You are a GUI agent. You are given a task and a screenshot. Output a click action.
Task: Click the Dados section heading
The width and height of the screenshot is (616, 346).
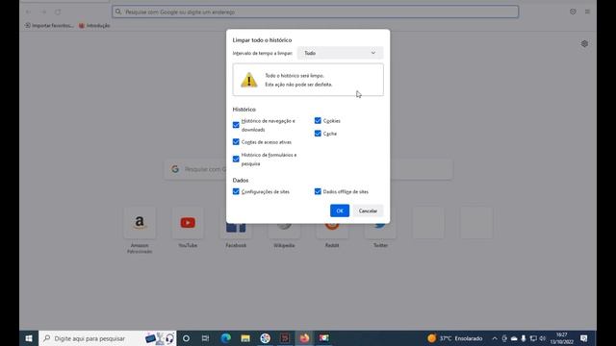241,181
